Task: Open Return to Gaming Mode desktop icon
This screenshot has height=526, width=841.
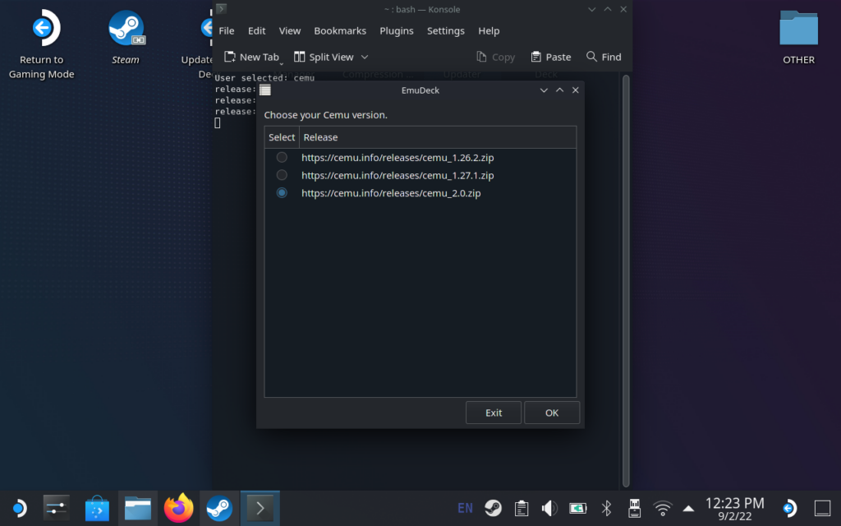Action: (42, 45)
